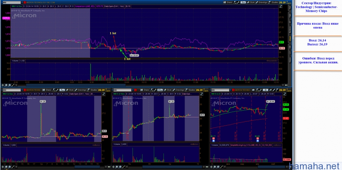
Task: Switch to Buttons sidebar tab
Action: [x=290, y=30]
